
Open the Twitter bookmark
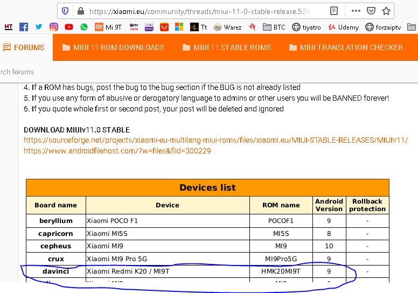coord(39,27)
